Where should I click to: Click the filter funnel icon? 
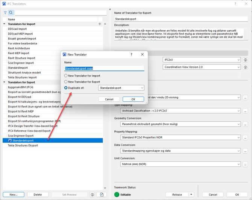pyautogui.click(x=5, y=13)
